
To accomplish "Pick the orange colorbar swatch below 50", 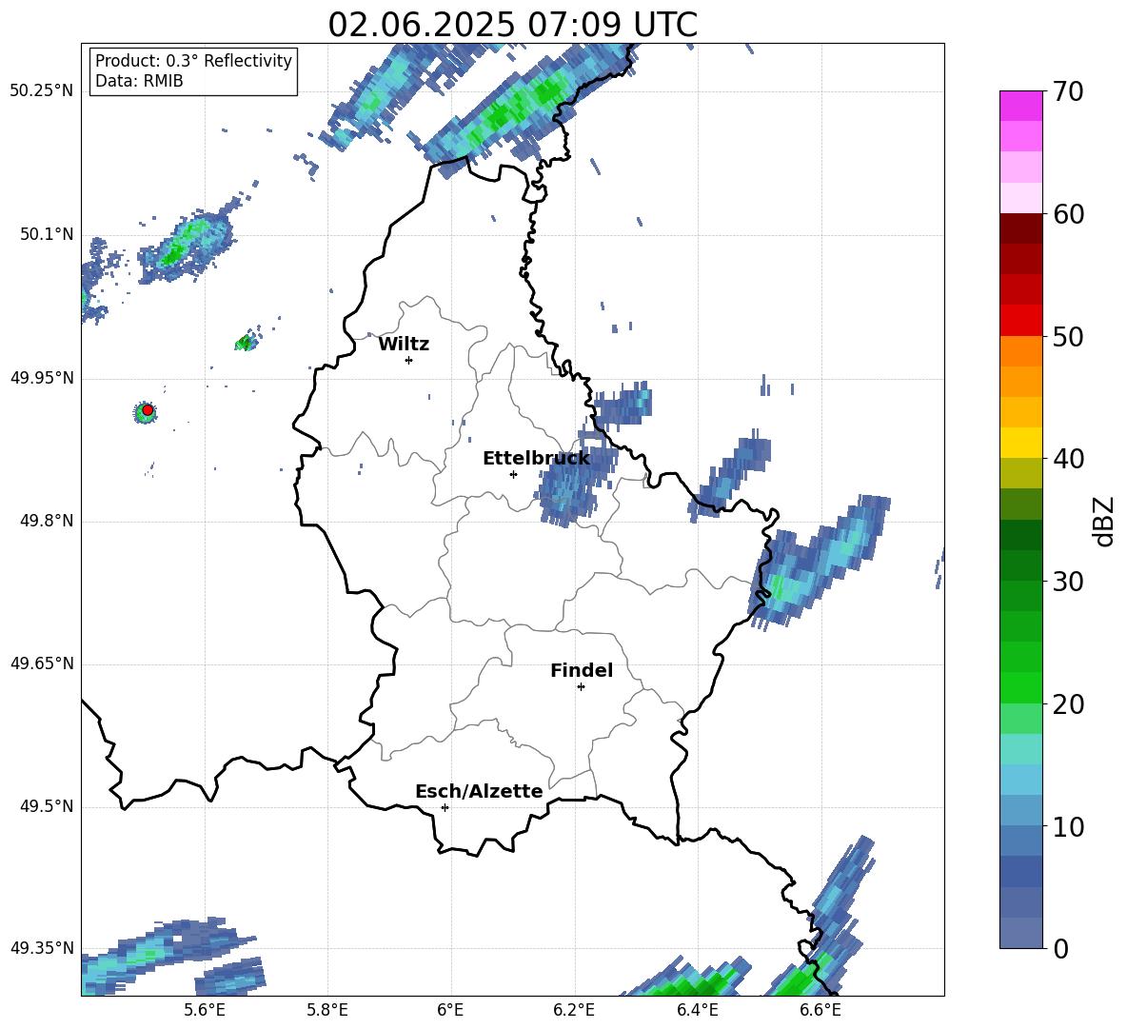I will pos(1020,350).
